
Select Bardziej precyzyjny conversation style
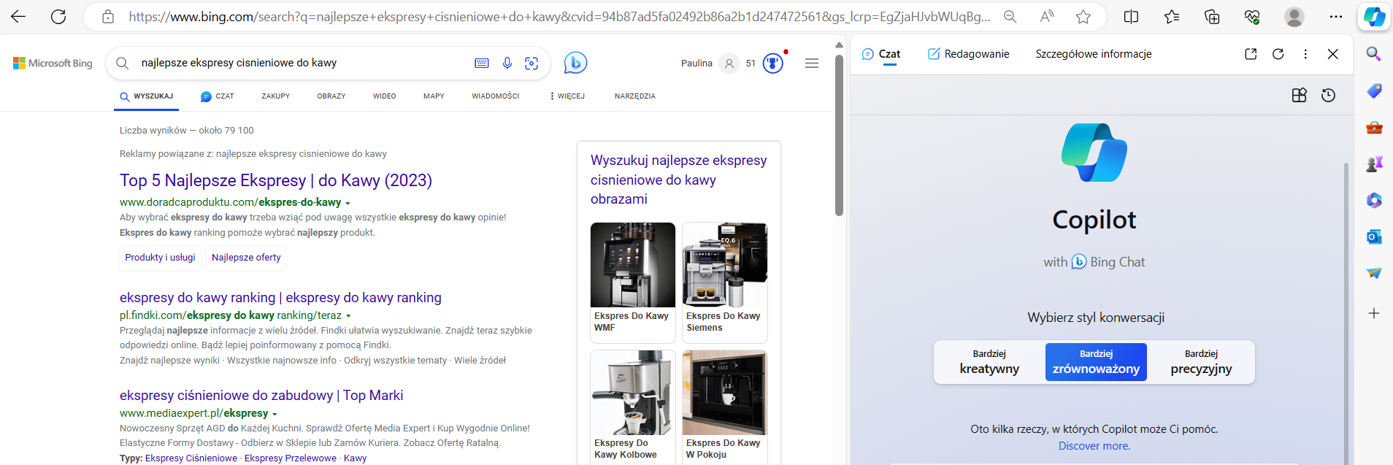click(1201, 362)
